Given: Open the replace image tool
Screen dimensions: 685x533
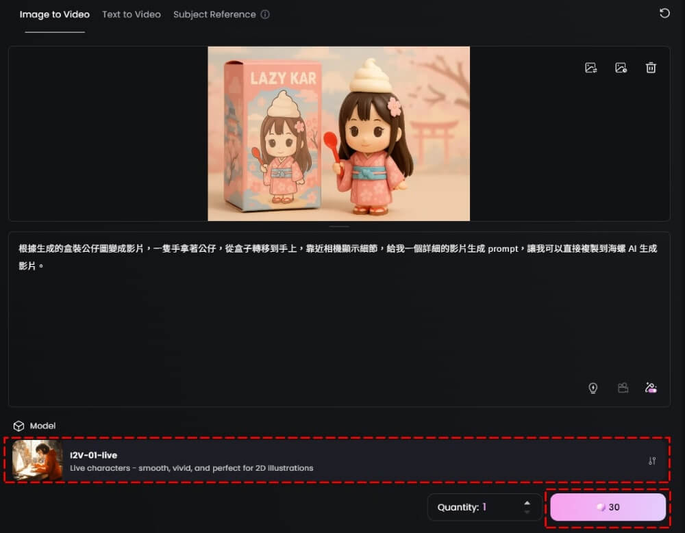Looking at the screenshot, I should coord(590,67).
